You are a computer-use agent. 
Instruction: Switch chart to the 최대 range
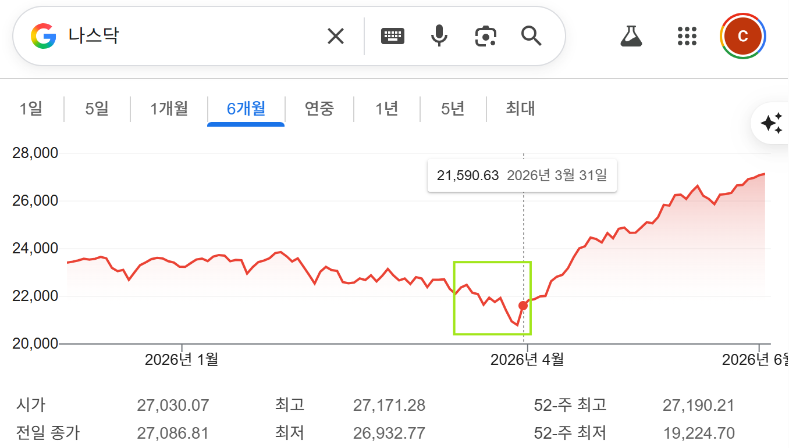[520, 109]
